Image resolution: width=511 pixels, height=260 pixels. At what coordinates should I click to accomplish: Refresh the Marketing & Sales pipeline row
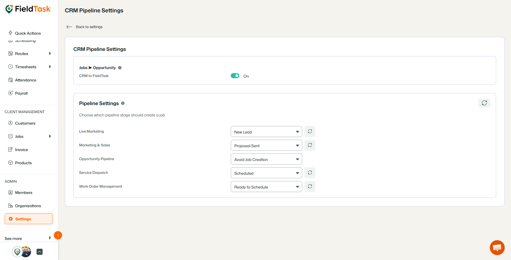pos(310,145)
